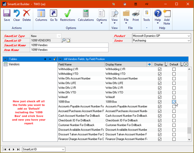Click the Print printer icon
This screenshot has width=194, height=153.
[x=136, y=13]
